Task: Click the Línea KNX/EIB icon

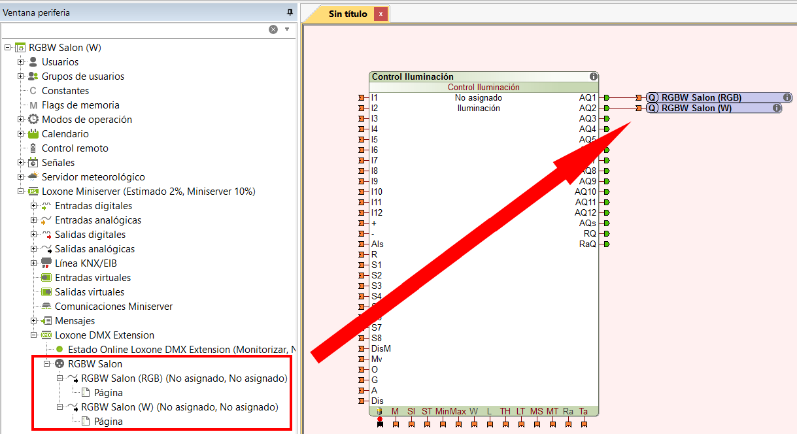Action: (46, 263)
